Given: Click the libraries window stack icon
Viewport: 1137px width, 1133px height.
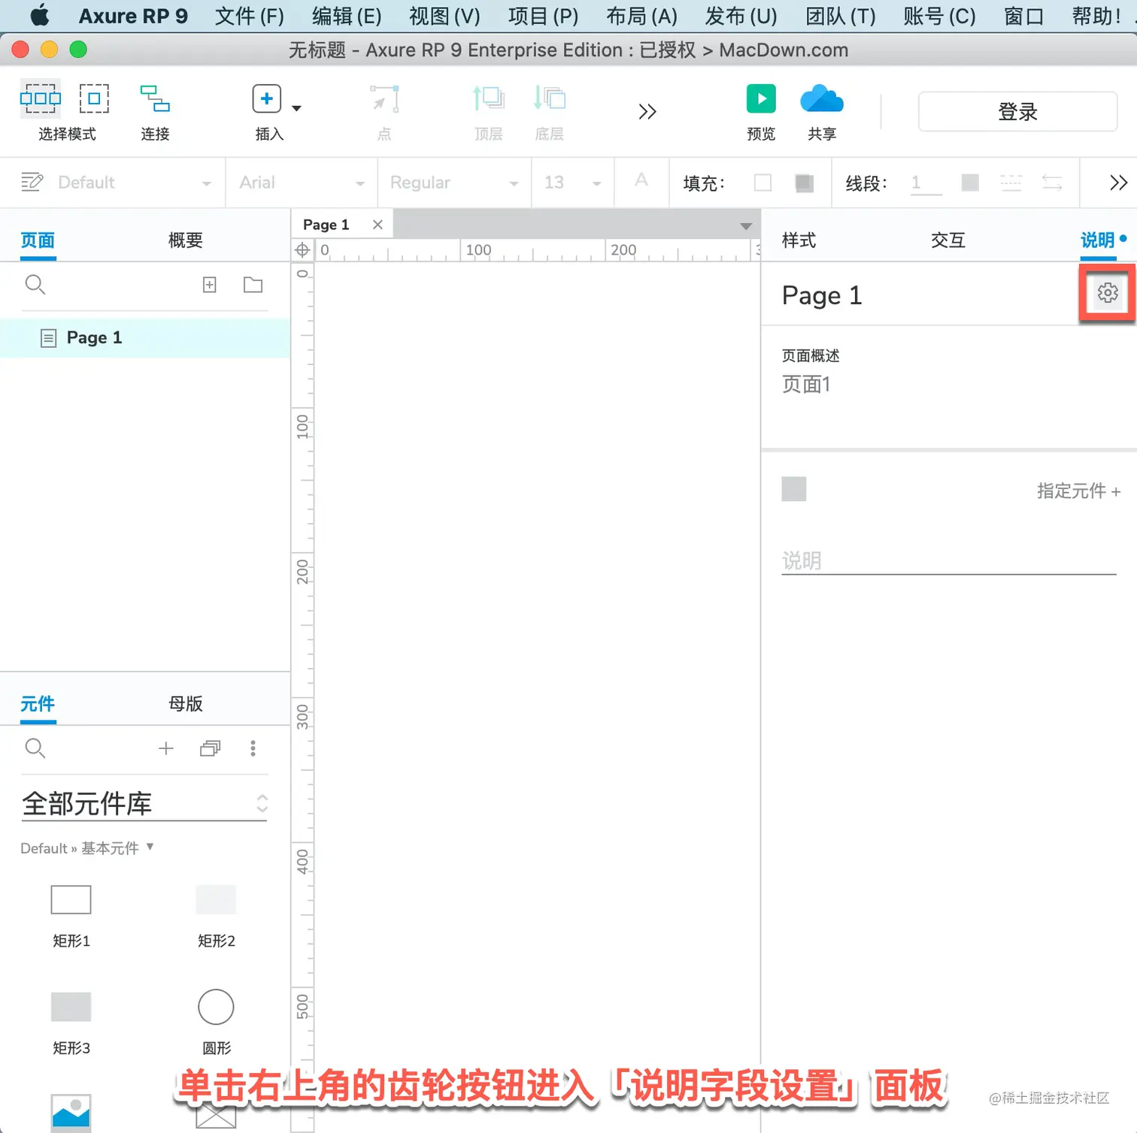Looking at the screenshot, I should click(211, 748).
